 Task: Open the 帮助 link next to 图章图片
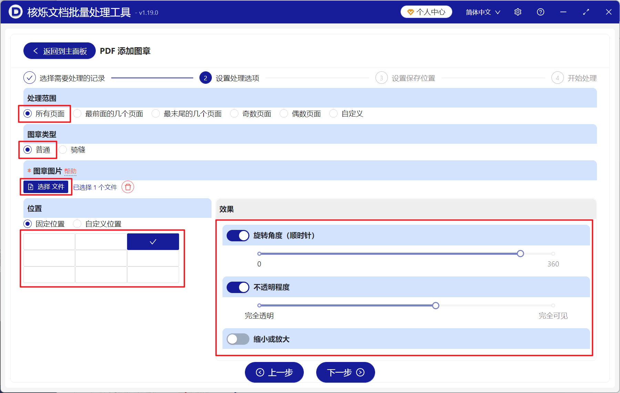coord(71,171)
